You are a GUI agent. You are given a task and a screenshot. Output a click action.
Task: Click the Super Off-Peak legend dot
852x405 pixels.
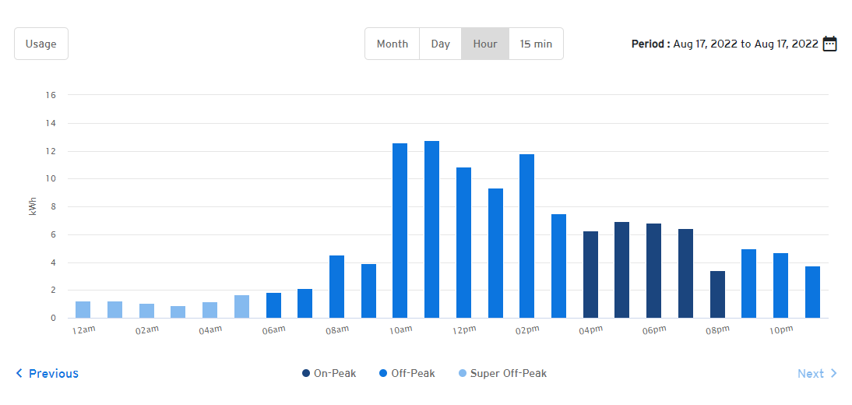coord(463,374)
